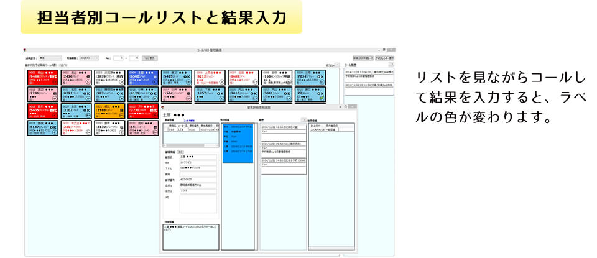Click the circle icon on card 3130

click(x=121, y=132)
